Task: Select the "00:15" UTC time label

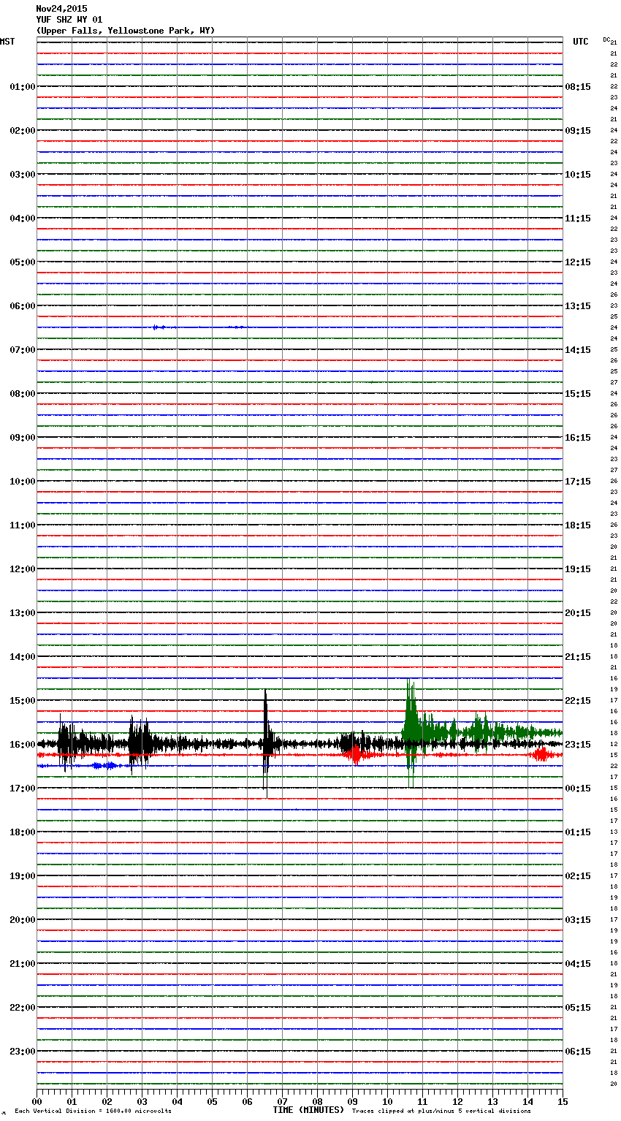Action: pyautogui.click(x=578, y=788)
